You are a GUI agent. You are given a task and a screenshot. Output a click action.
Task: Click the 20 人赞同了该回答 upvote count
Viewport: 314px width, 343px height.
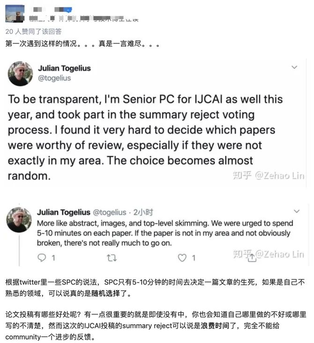point(33,32)
